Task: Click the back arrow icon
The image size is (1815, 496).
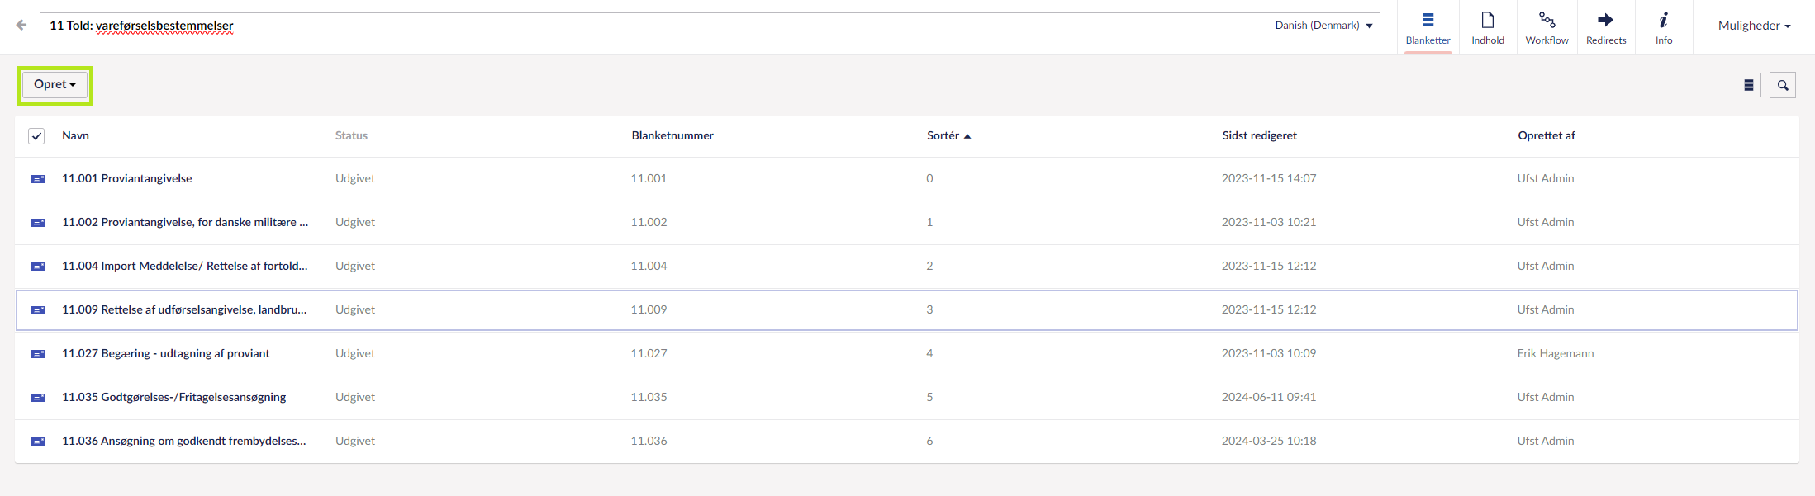Action: (21, 26)
